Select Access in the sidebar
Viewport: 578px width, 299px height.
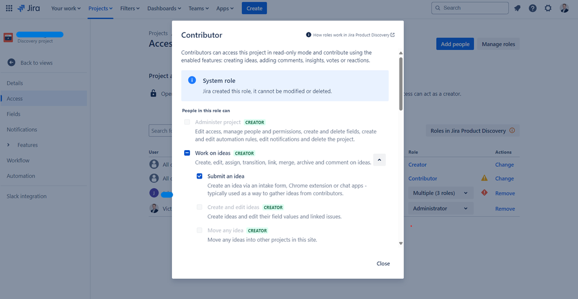click(x=43, y=99)
